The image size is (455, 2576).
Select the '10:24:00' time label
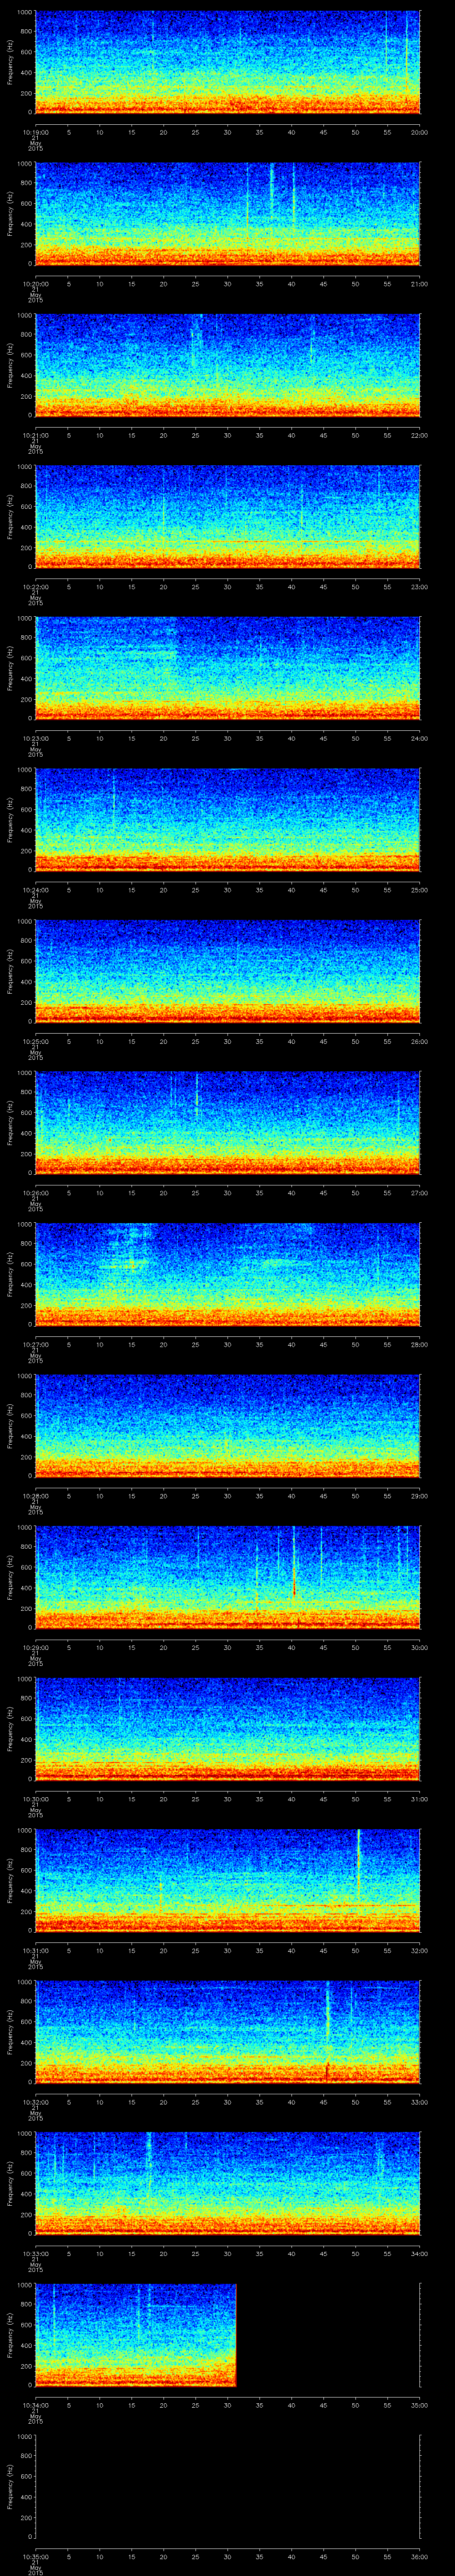(35, 890)
